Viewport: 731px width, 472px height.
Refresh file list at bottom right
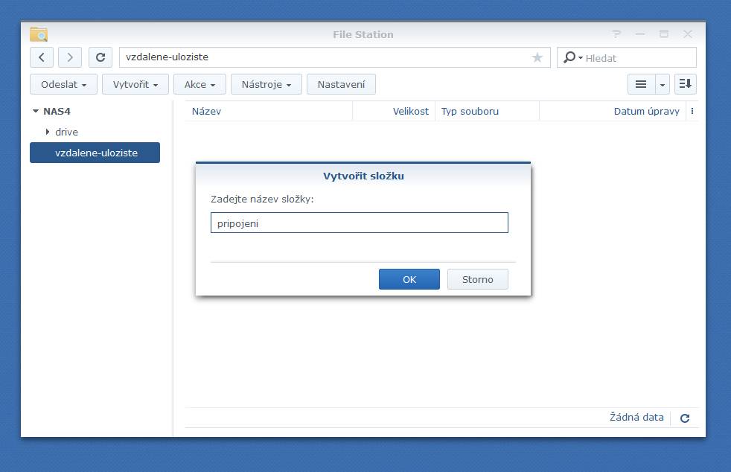coord(685,418)
